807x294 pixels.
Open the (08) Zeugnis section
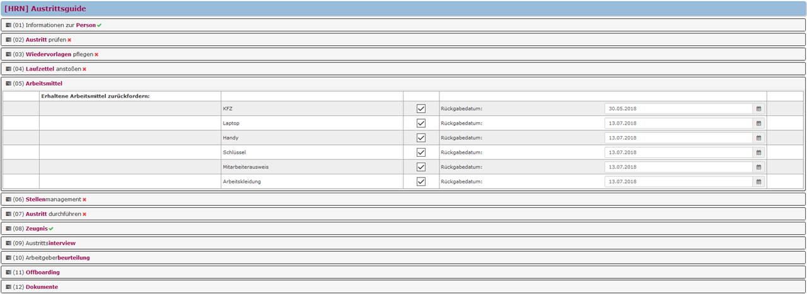click(x=37, y=229)
